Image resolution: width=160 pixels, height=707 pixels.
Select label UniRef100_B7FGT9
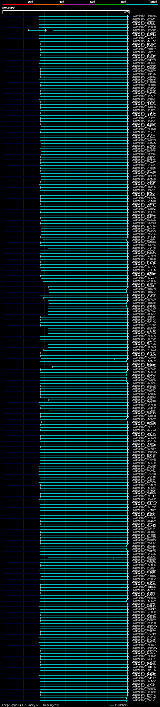point(143,91)
